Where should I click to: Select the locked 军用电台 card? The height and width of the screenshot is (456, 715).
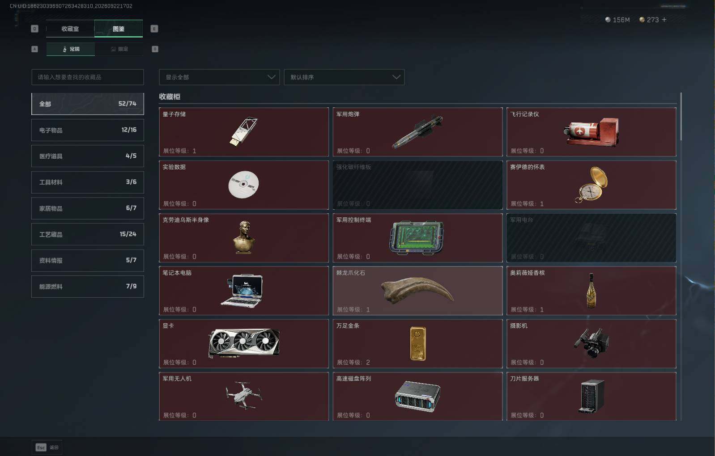pyautogui.click(x=591, y=238)
